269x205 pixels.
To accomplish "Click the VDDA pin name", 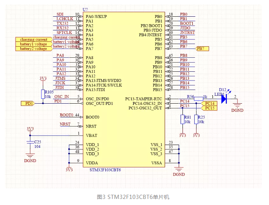I will (x=92, y=163).
